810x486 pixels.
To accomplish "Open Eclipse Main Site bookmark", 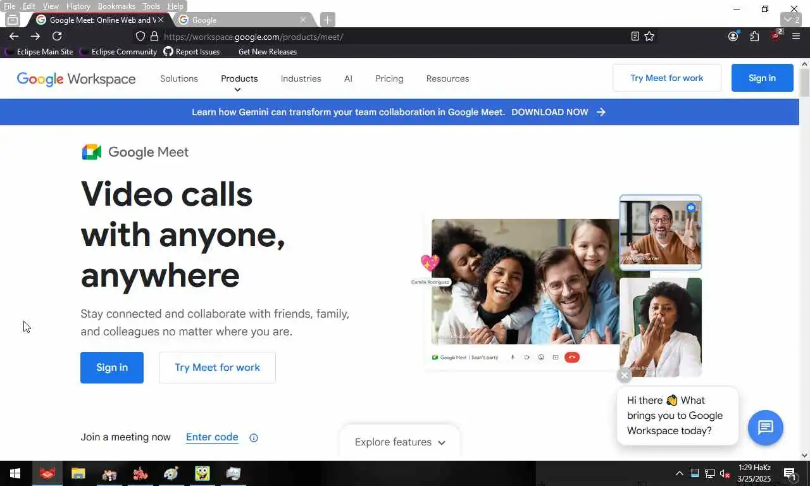I will (39, 52).
